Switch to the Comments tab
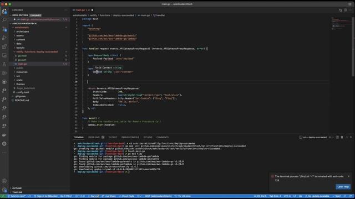This screenshot has height=199, width=355. tap(163, 137)
